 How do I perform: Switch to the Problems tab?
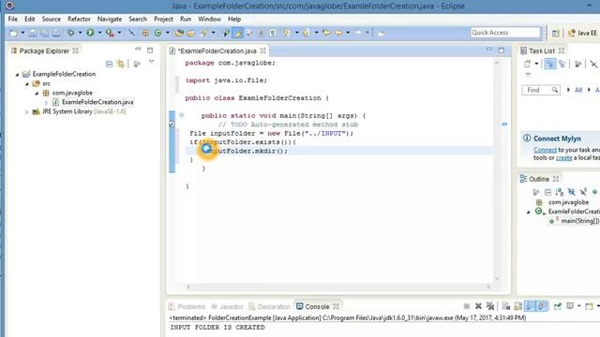point(187,306)
